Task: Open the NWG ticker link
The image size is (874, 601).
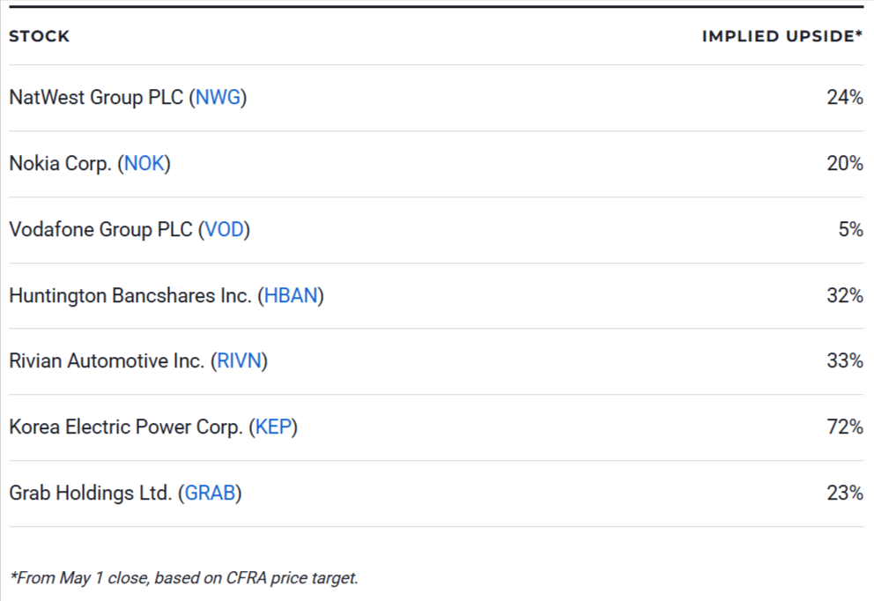Action: pos(218,97)
